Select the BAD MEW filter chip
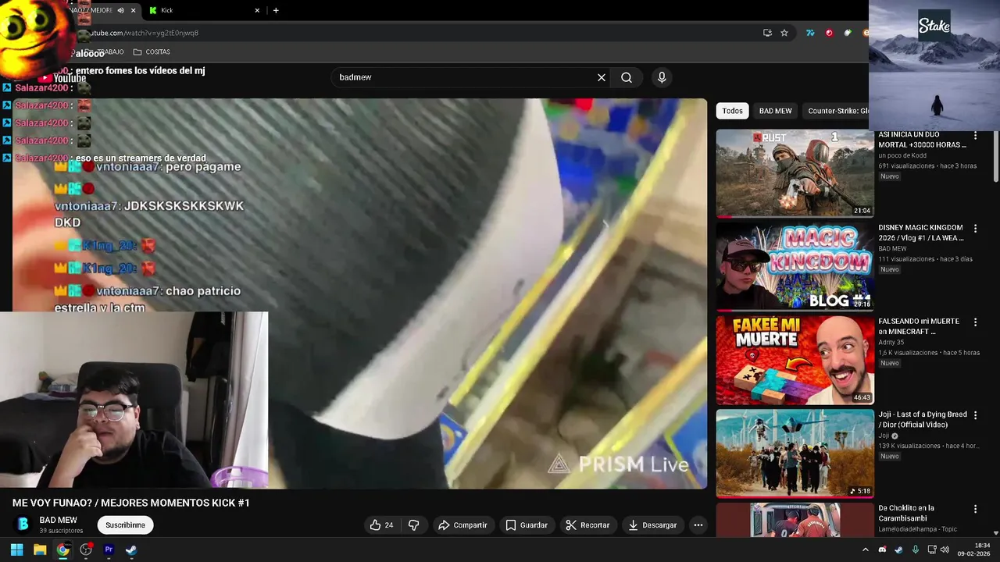The image size is (1000, 562). pyautogui.click(x=775, y=111)
